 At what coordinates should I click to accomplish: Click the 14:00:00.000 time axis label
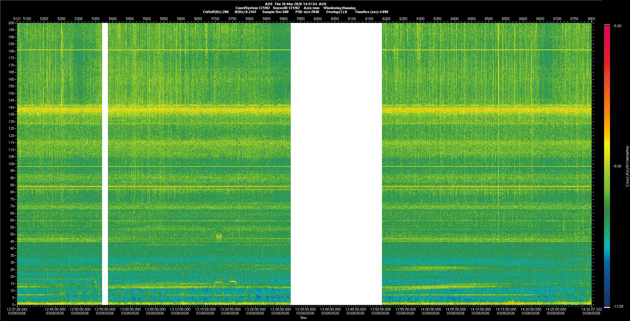(x=431, y=309)
